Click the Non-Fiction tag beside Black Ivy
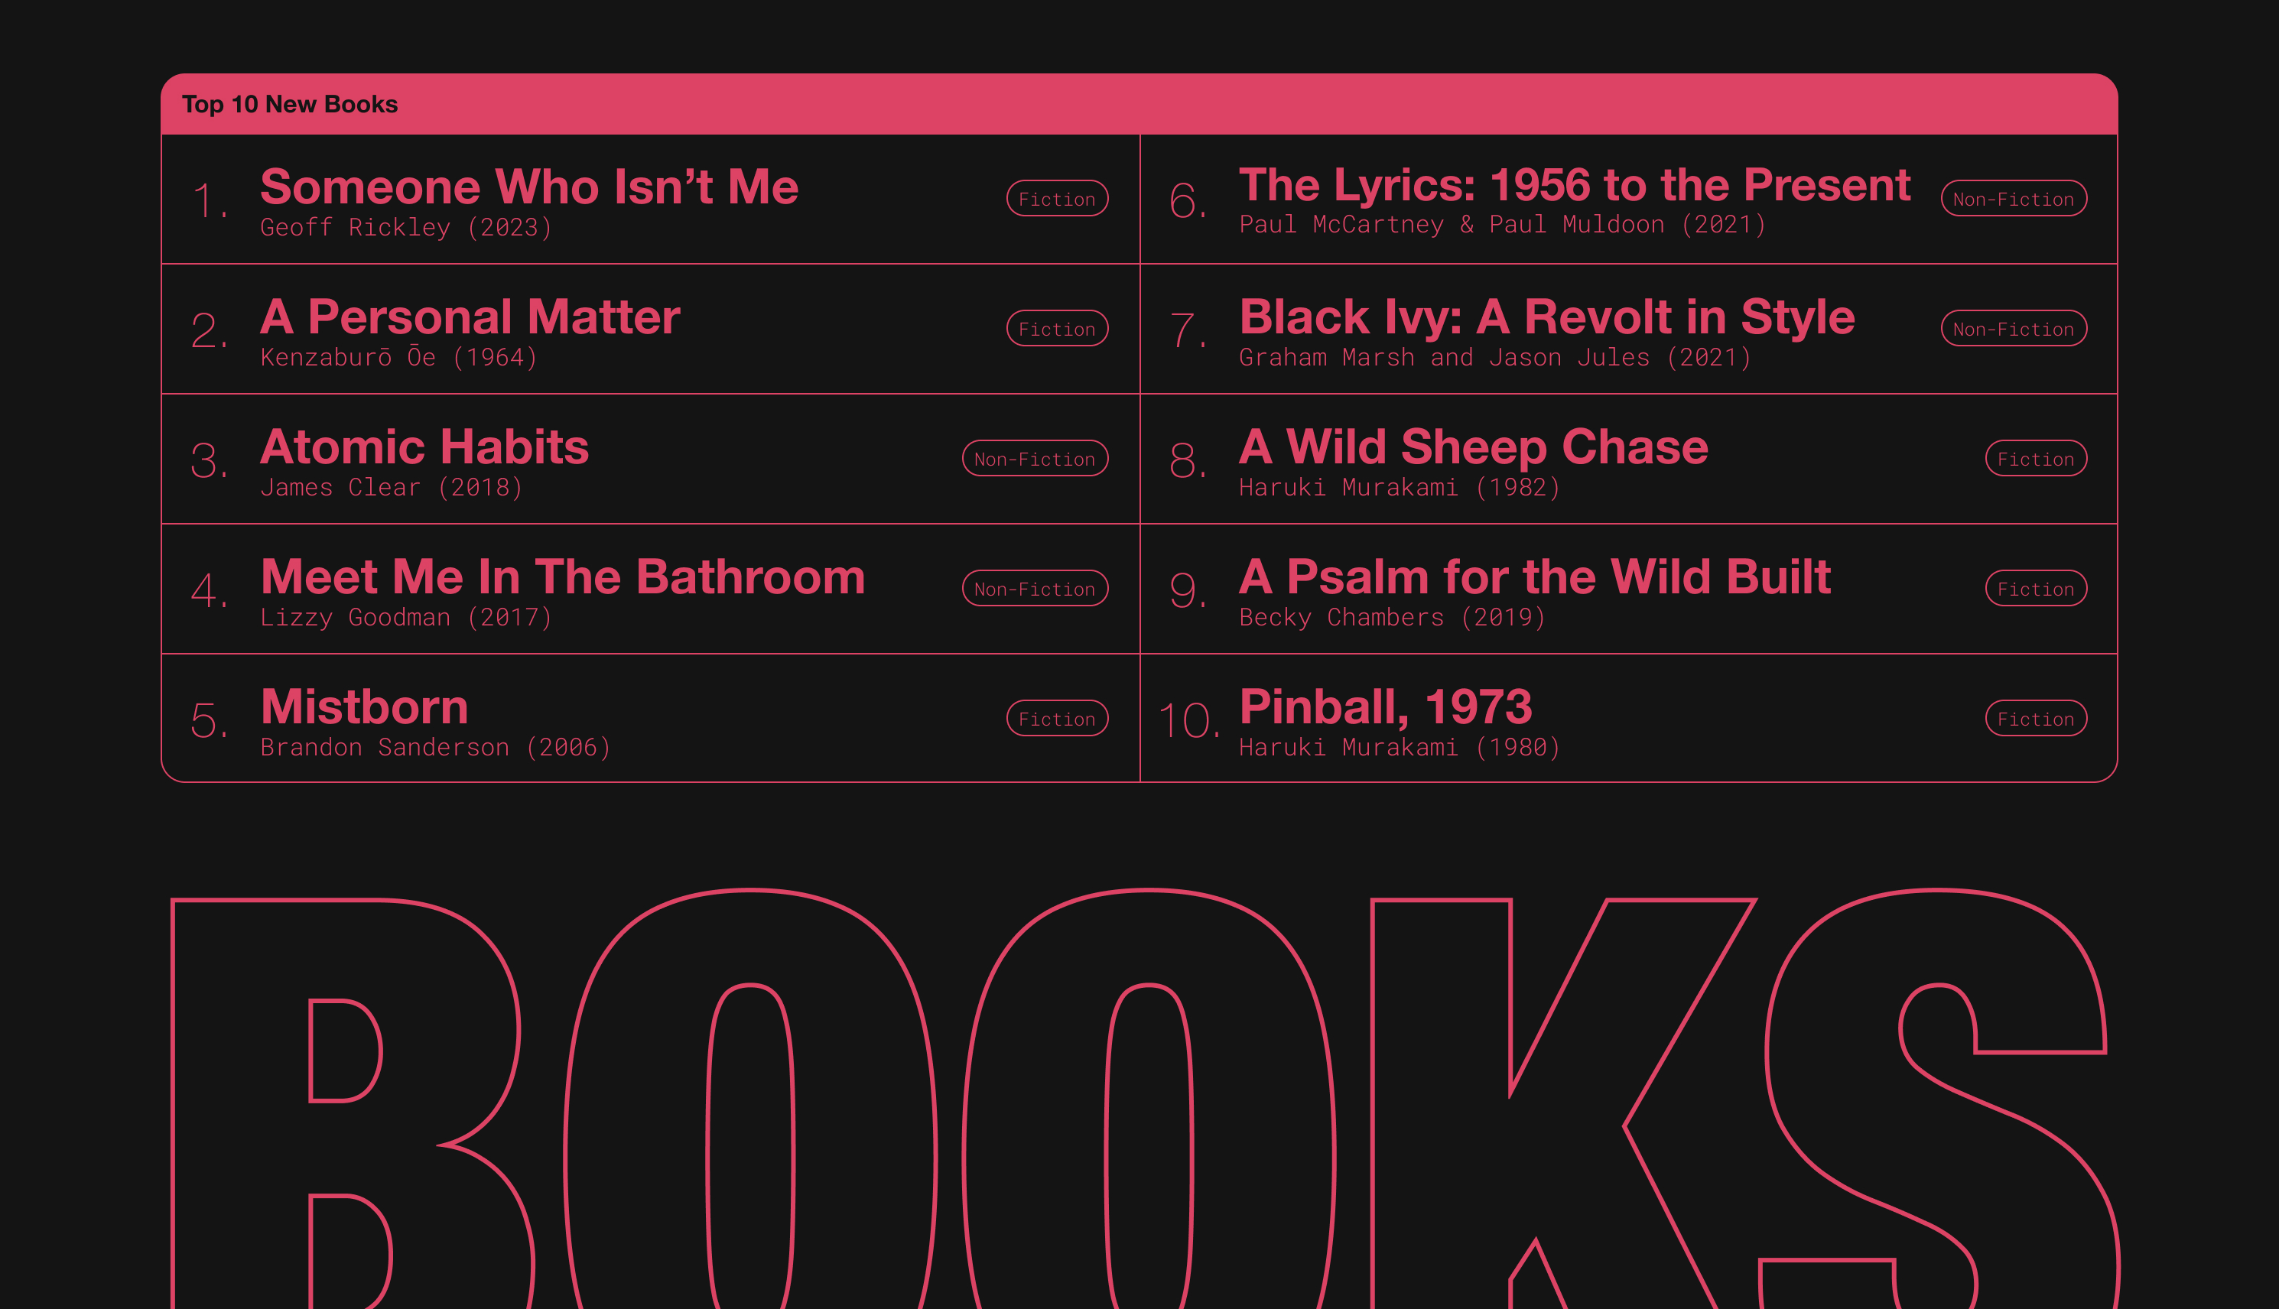The width and height of the screenshot is (2279, 1309). [x=2014, y=328]
